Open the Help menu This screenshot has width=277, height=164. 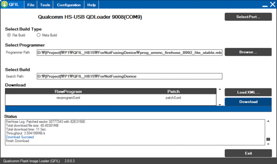tap(91, 5)
